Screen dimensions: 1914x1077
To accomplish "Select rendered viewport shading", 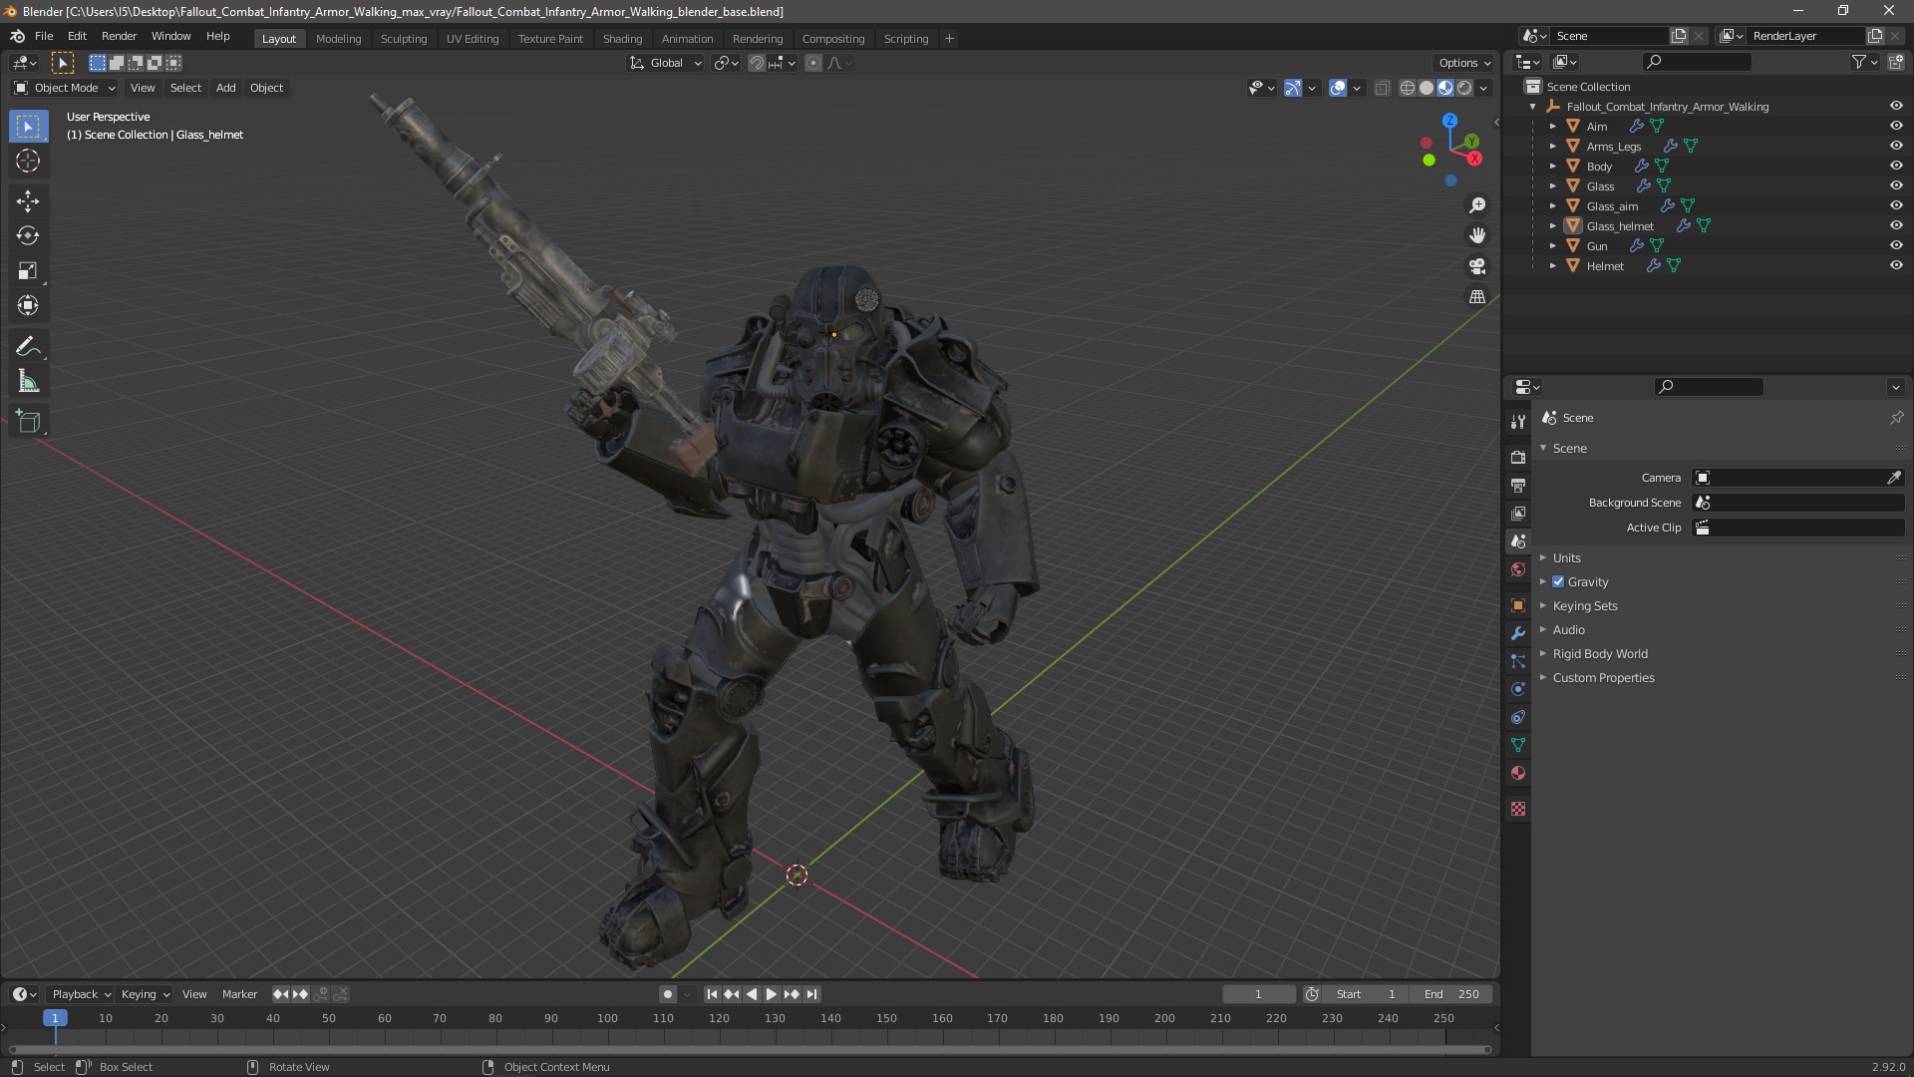I will click(x=1464, y=88).
